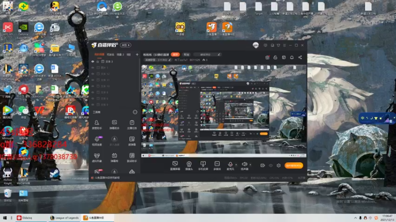396x222 pixels.
Task: Add 摄像头 camera source
Action: pos(189,166)
